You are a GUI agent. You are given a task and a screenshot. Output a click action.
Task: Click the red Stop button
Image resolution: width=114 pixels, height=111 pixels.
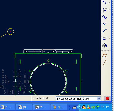pos(107,98)
